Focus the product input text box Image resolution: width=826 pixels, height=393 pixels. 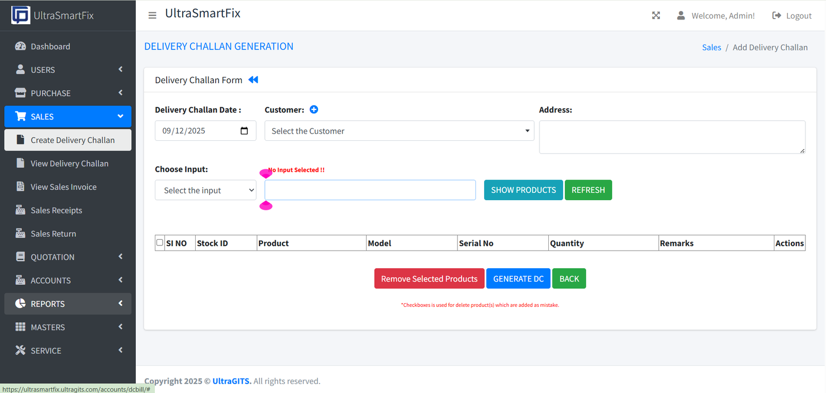coord(370,190)
